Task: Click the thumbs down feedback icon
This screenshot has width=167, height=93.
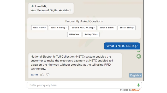Action: [47, 75]
